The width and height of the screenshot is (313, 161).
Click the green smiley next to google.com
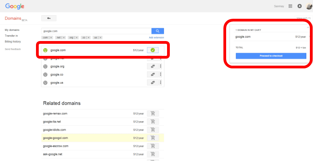[45, 50]
